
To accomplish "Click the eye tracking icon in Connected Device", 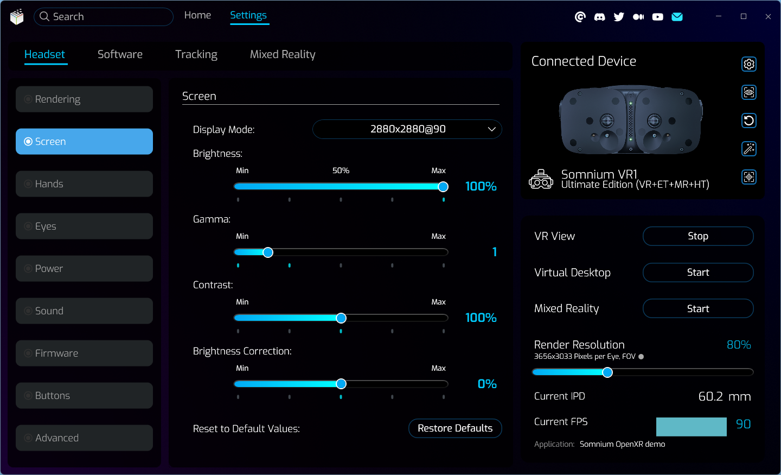I will [x=749, y=92].
